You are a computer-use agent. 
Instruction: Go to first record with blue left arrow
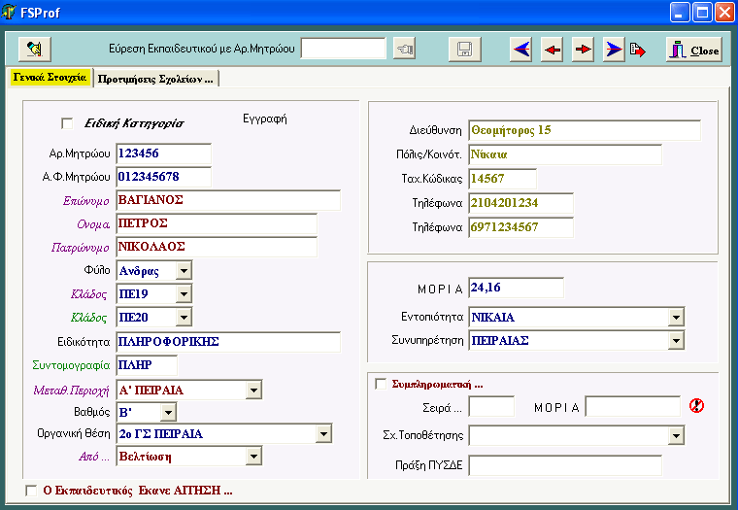(521, 50)
